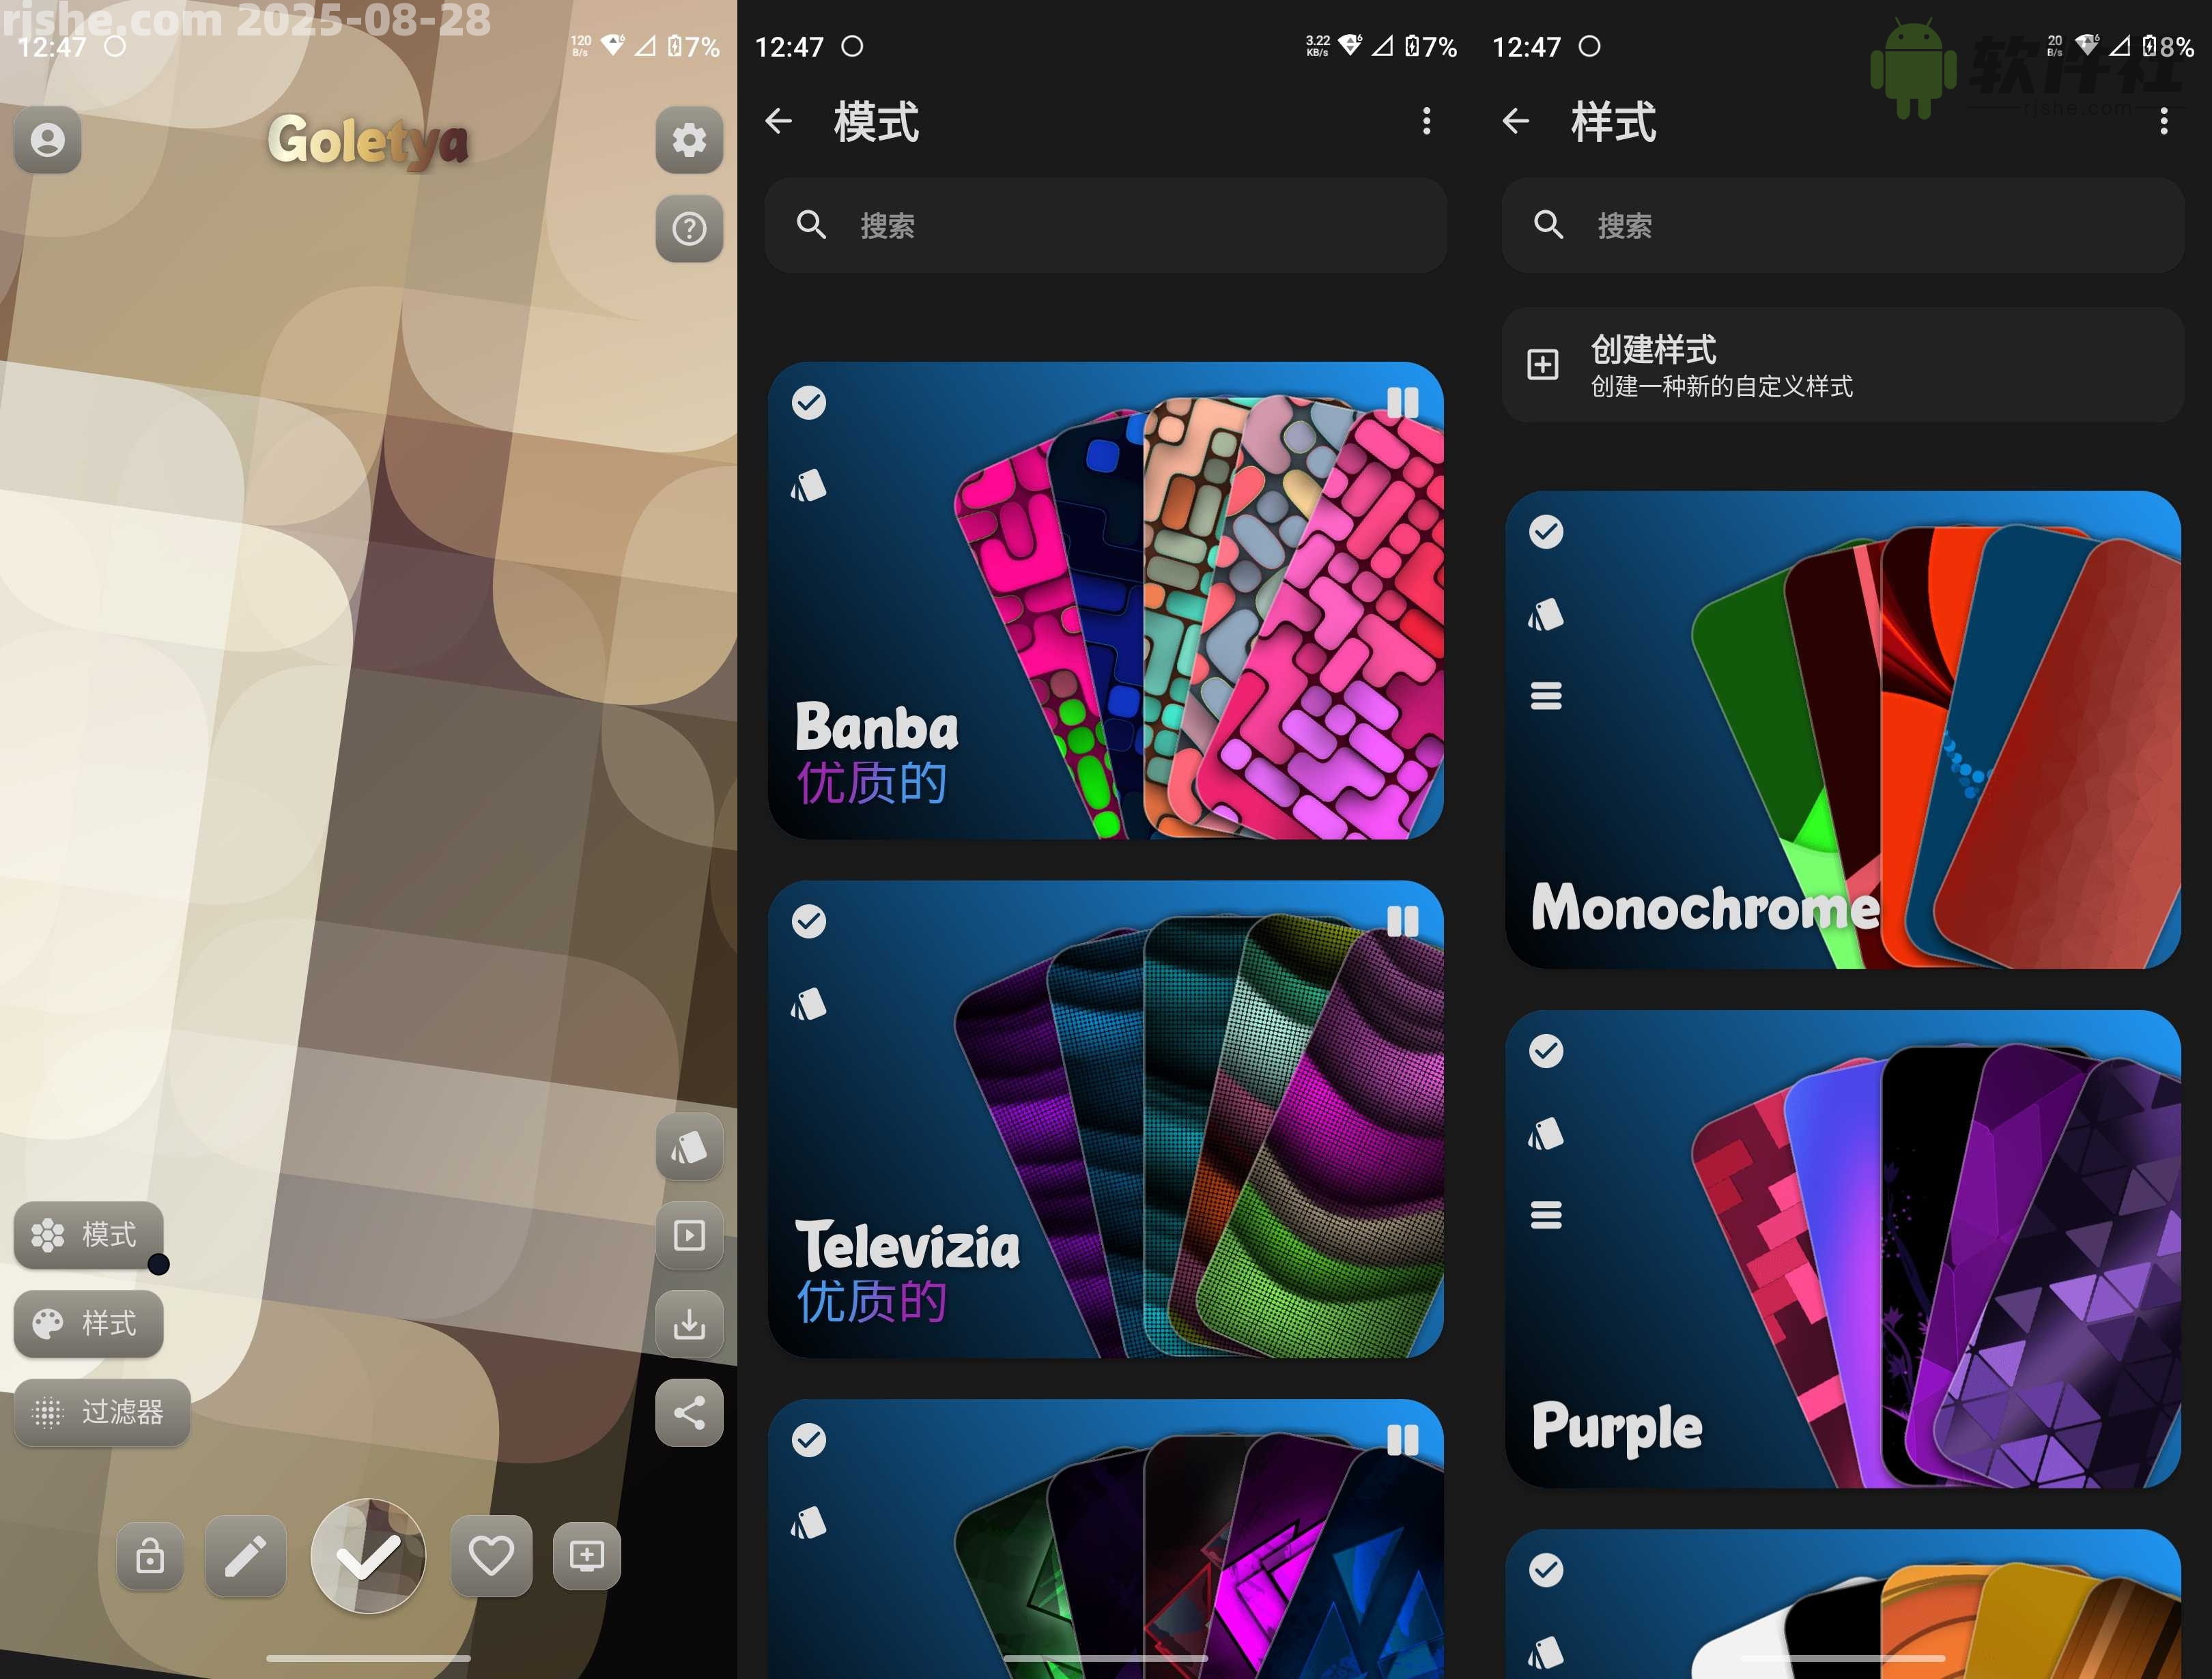Pause the Televizia pattern animation

click(1404, 921)
